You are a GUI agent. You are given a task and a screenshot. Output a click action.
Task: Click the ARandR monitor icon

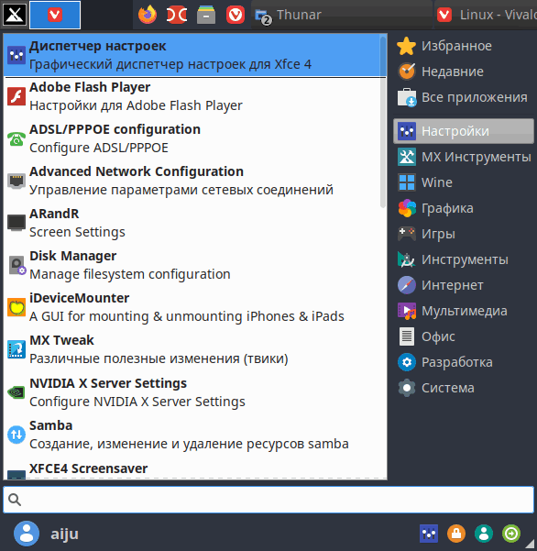coord(16,223)
